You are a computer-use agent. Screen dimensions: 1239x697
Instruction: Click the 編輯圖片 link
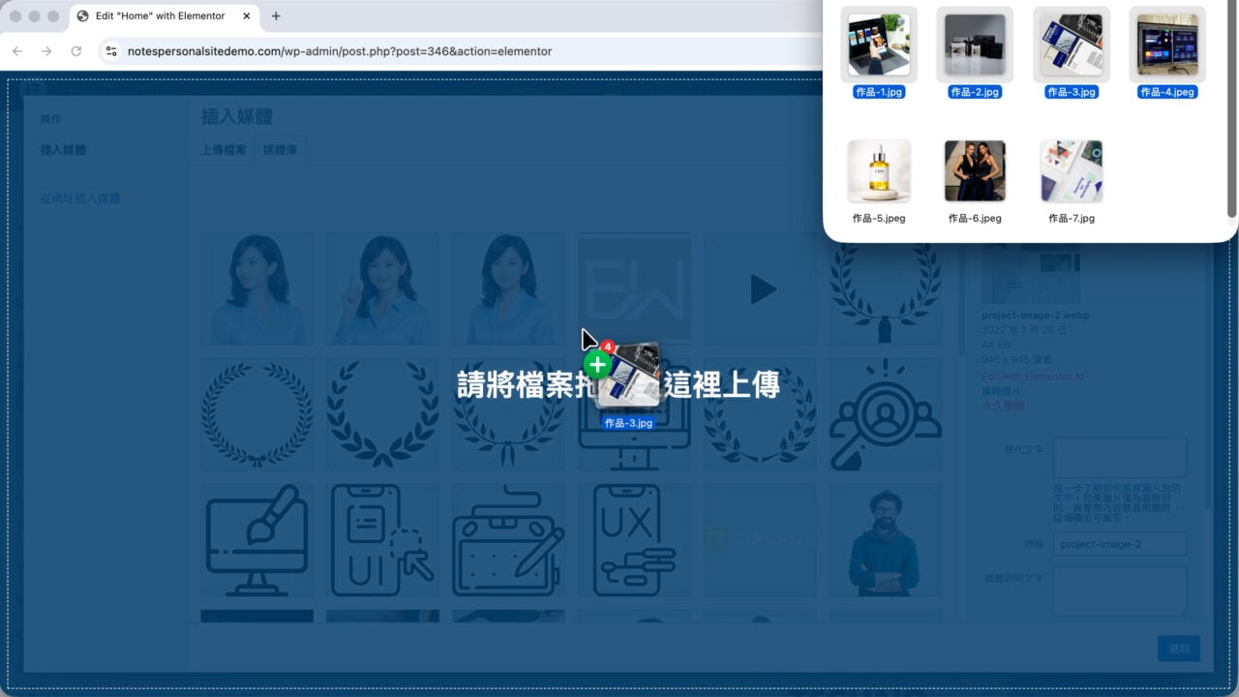click(1003, 391)
